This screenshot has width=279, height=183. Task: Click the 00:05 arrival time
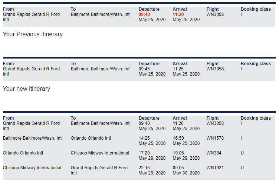[x=178, y=168]
